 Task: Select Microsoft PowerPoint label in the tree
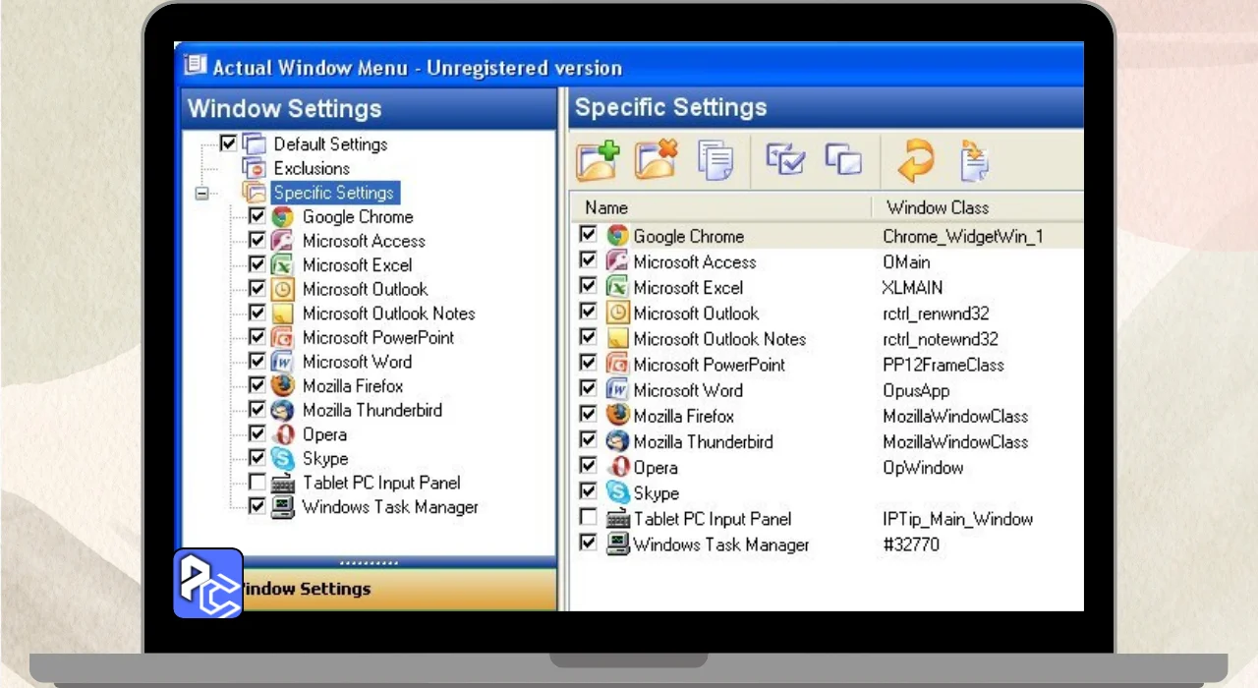pos(378,337)
